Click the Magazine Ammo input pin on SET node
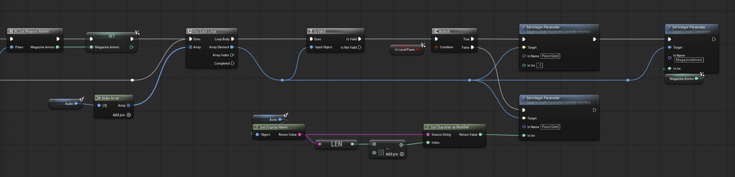The image size is (735, 177). pyautogui.click(x=92, y=47)
